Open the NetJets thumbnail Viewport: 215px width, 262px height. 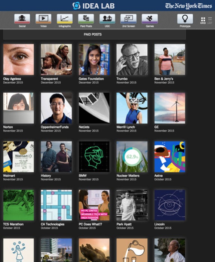coord(94,108)
